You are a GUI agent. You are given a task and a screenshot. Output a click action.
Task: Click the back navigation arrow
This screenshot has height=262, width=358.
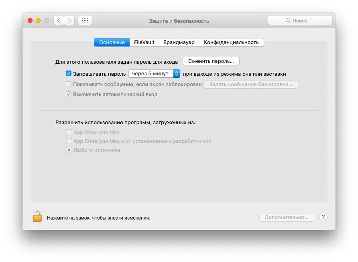[x=59, y=20]
